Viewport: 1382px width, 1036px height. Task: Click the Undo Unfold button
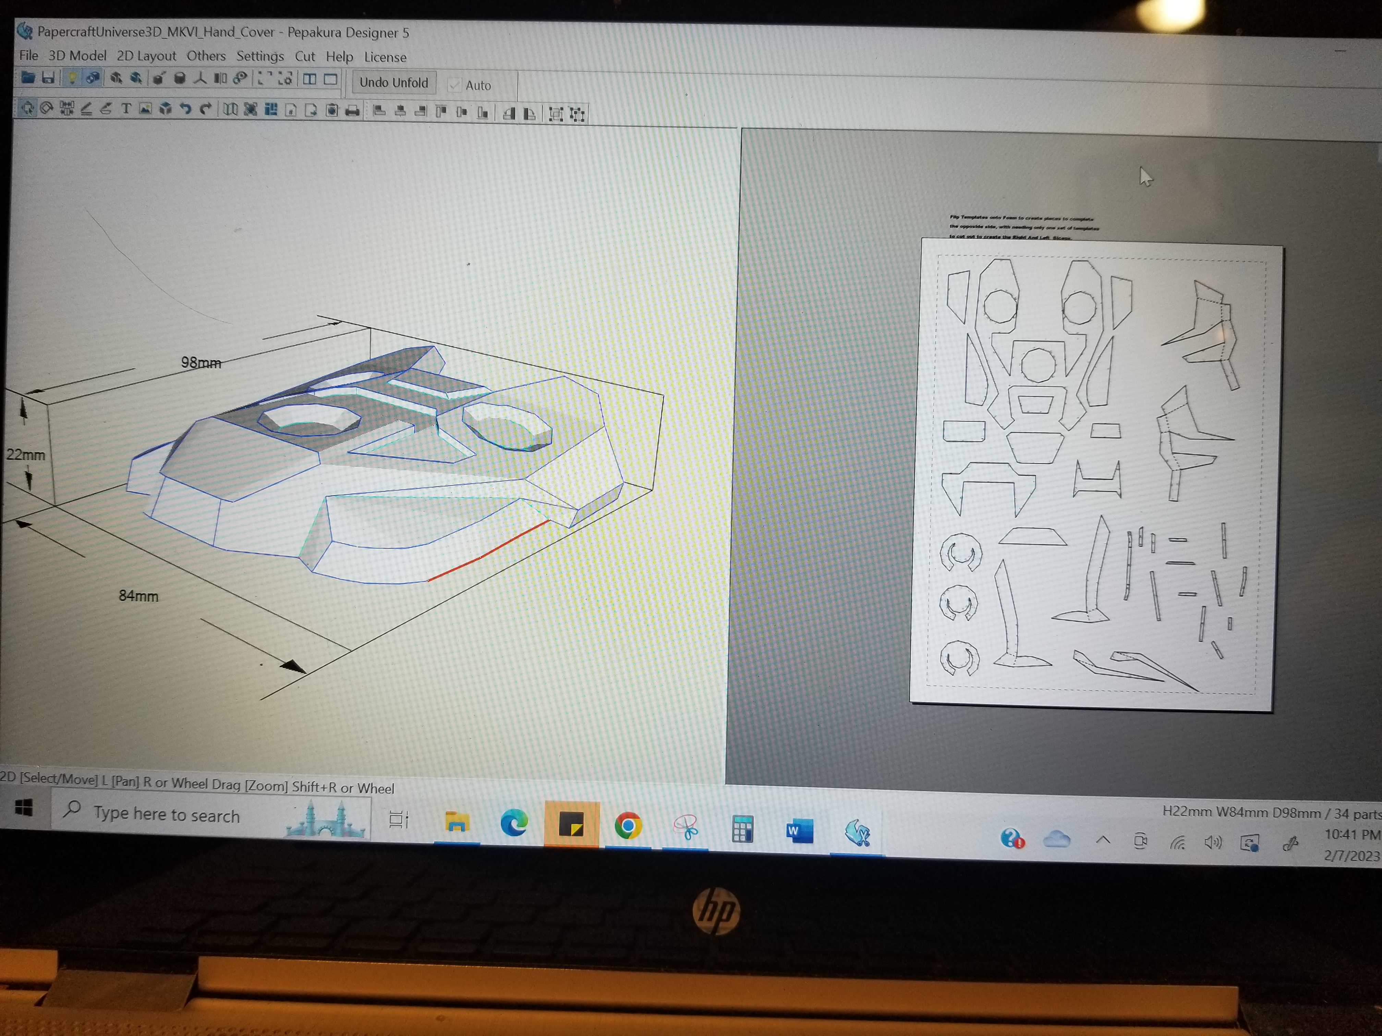(x=393, y=83)
